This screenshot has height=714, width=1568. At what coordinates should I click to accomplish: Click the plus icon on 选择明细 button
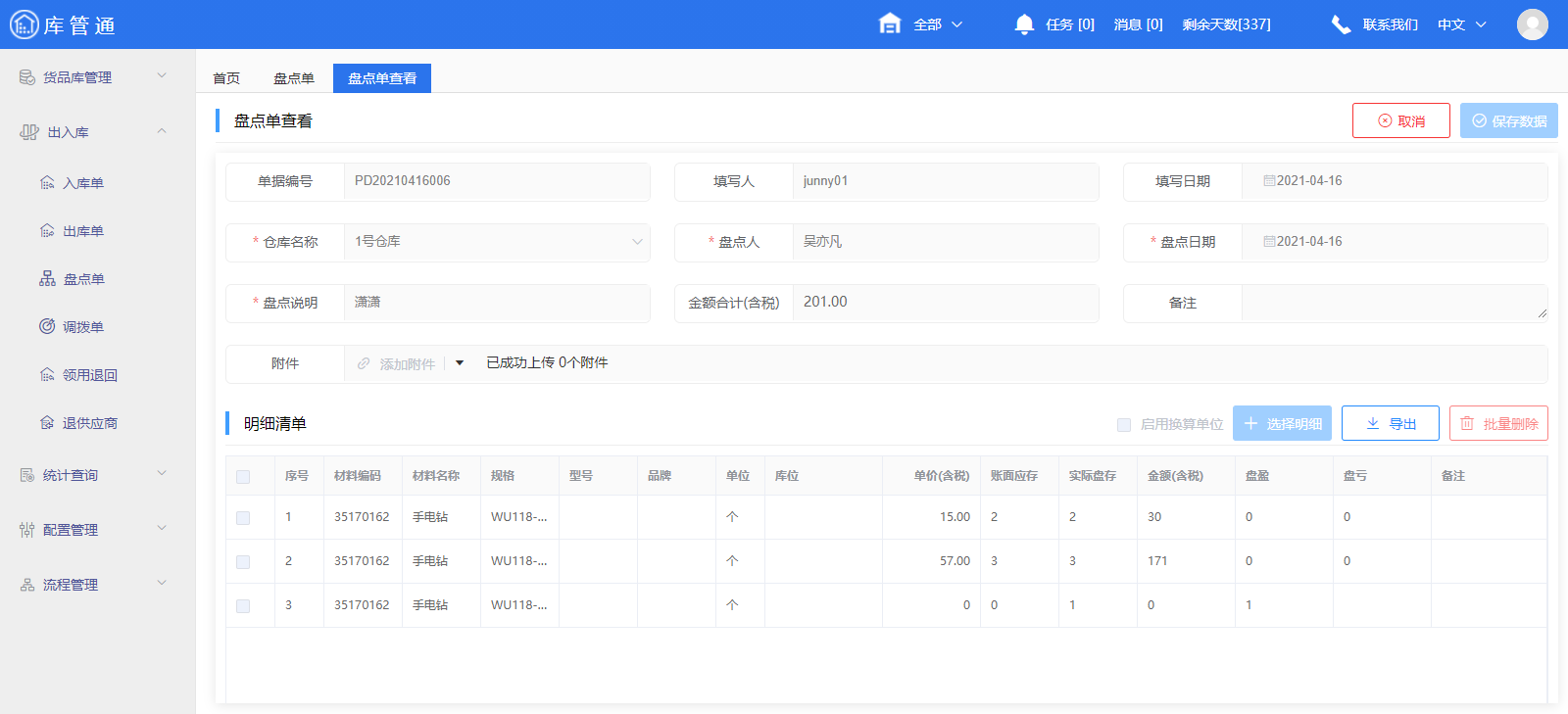coord(1250,424)
